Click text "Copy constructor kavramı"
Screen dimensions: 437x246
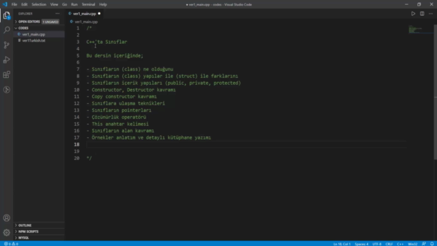[x=124, y=96]
